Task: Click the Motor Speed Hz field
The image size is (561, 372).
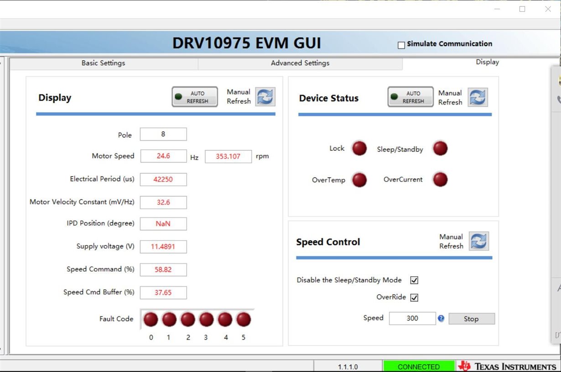Action: tap(163, 156)
